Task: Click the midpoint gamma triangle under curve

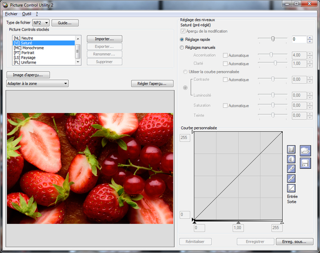Action: click(x=238, y=222)
